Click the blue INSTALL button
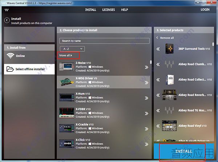The image size is (218, 162). click(x=184, y=151)
